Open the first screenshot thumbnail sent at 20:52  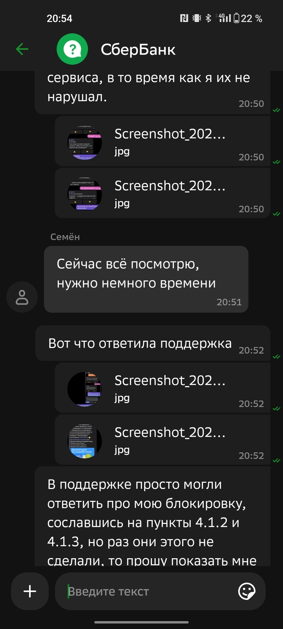click(x=84, y=388)
